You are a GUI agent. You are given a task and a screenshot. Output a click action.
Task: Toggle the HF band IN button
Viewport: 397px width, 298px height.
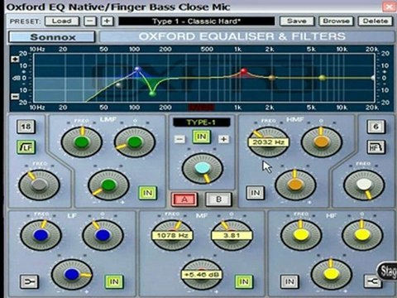[289, 281]
